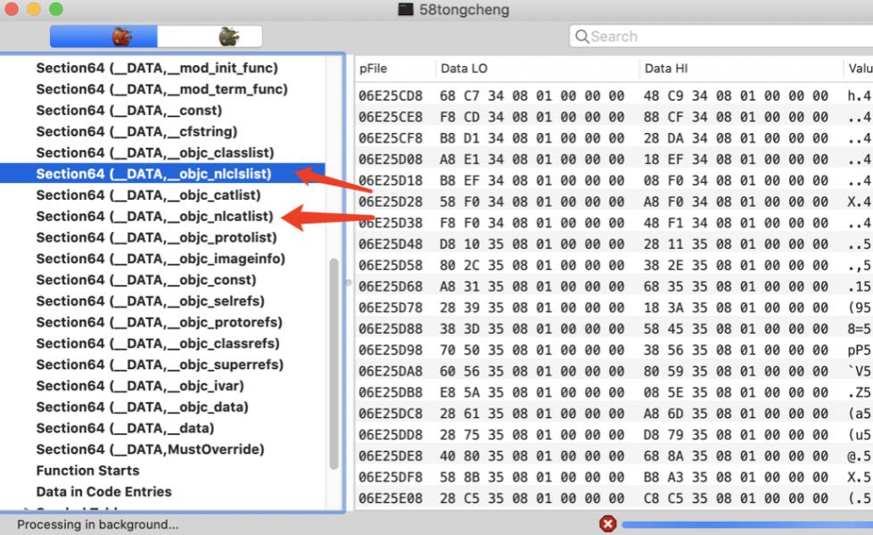
Task: Sort by Data HI column header
Action: point(740,69)
